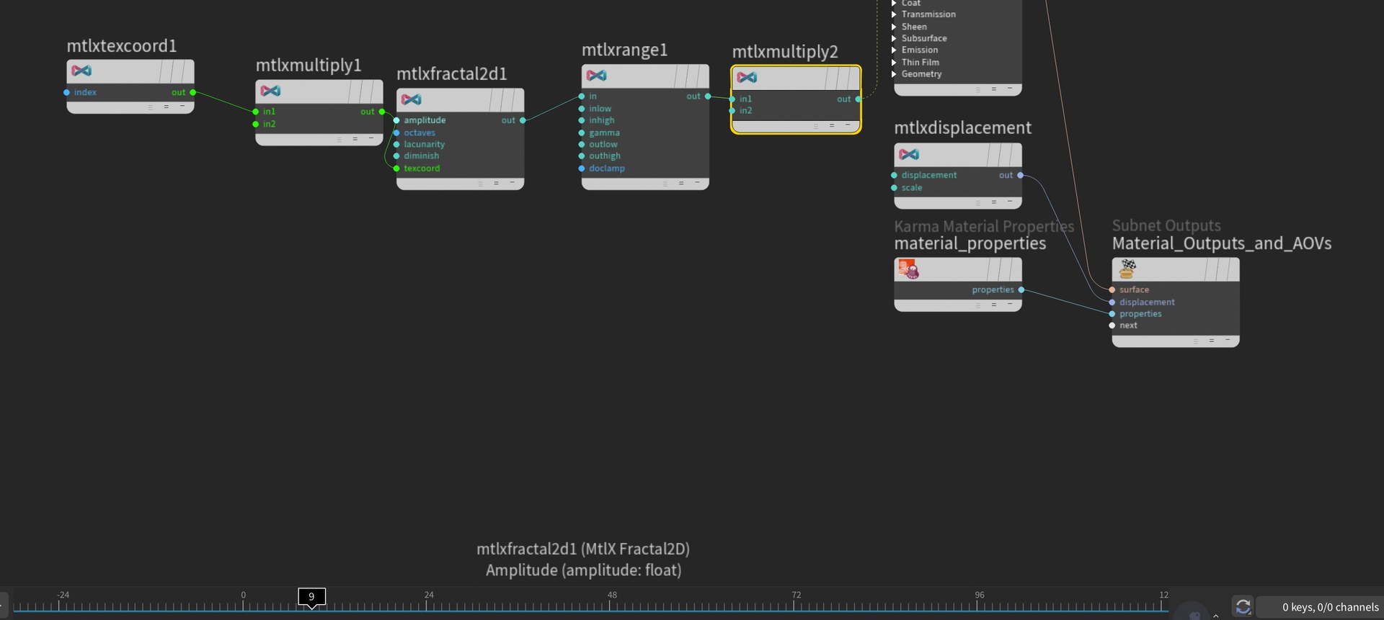1384x620 pixels.
Task: Collapse mtlxtexcoord1 using its minus button
Action: (x=182, y=107)
